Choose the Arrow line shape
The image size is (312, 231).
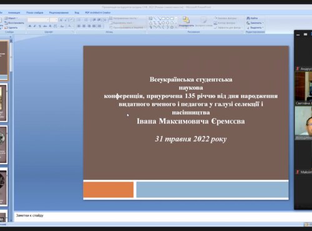159,19
